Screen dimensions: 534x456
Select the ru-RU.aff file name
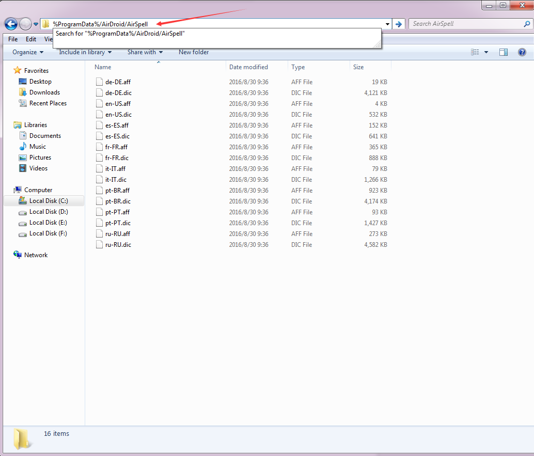118,234
